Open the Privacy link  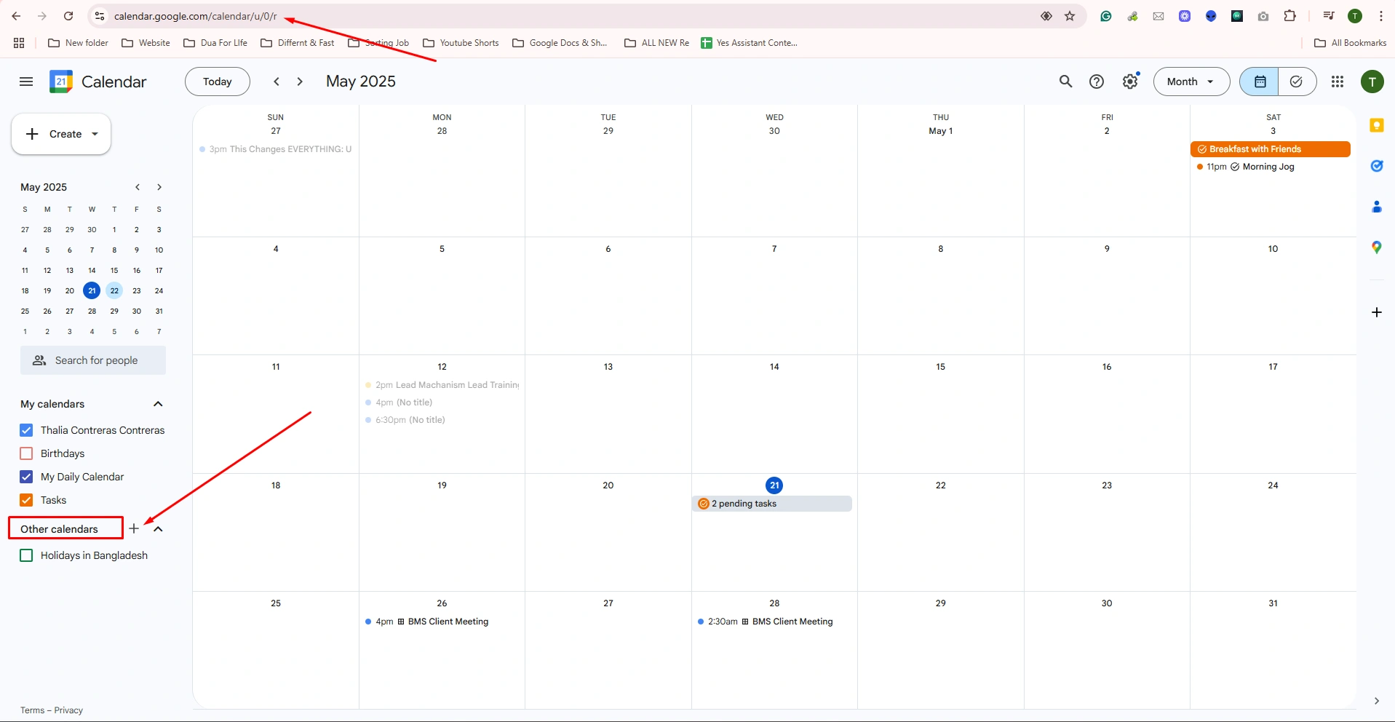[68, 710]
